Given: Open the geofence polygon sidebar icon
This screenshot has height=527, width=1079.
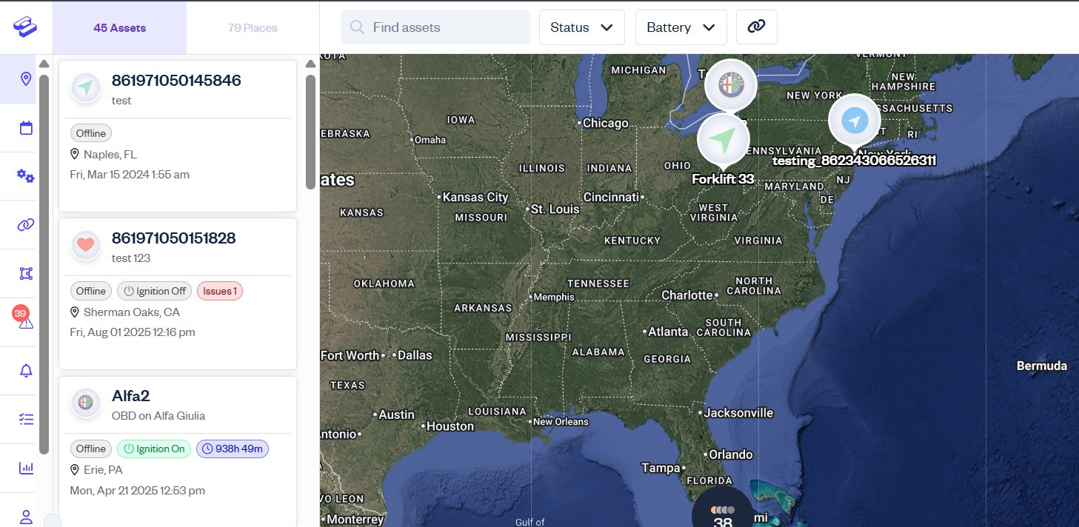Looking at the screenshot, I should click(26, 273).
